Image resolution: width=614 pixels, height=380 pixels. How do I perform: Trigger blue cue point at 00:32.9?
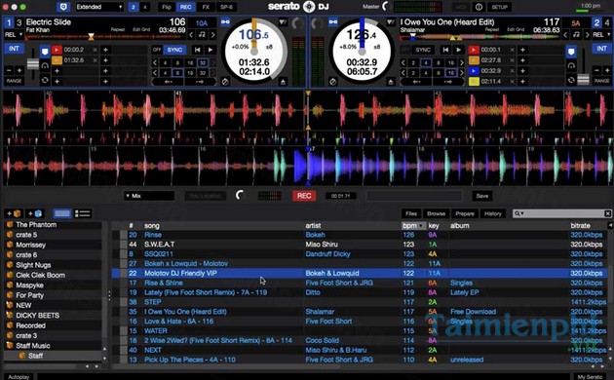click(x=474, y=71)
